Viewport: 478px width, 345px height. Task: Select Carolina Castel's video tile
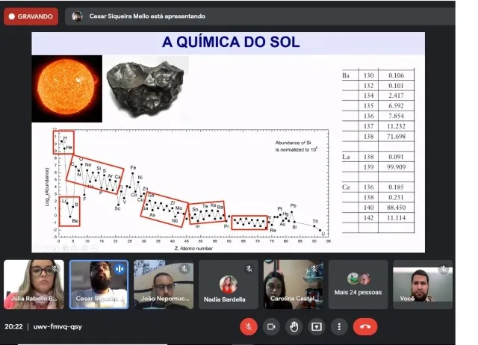[x=292, y=285]
